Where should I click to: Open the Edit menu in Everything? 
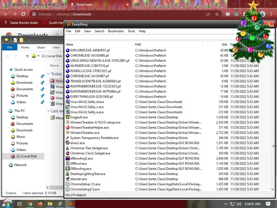point(78,31)
